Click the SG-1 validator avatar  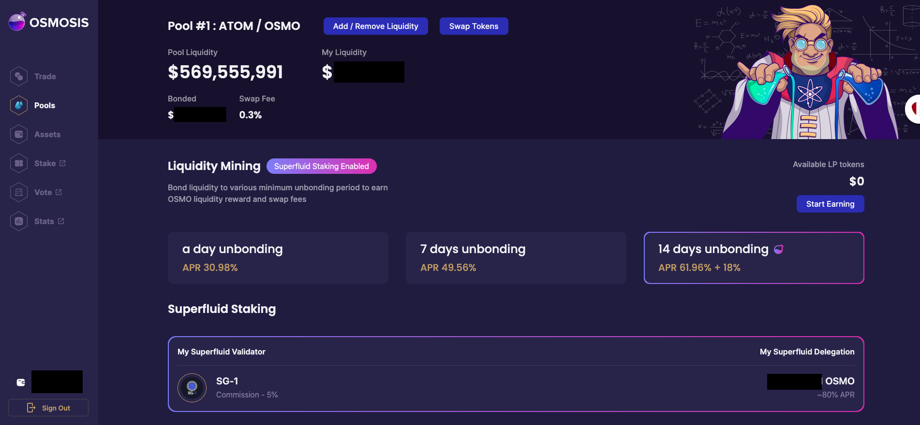pyautogui.click(x=192, y=387)
